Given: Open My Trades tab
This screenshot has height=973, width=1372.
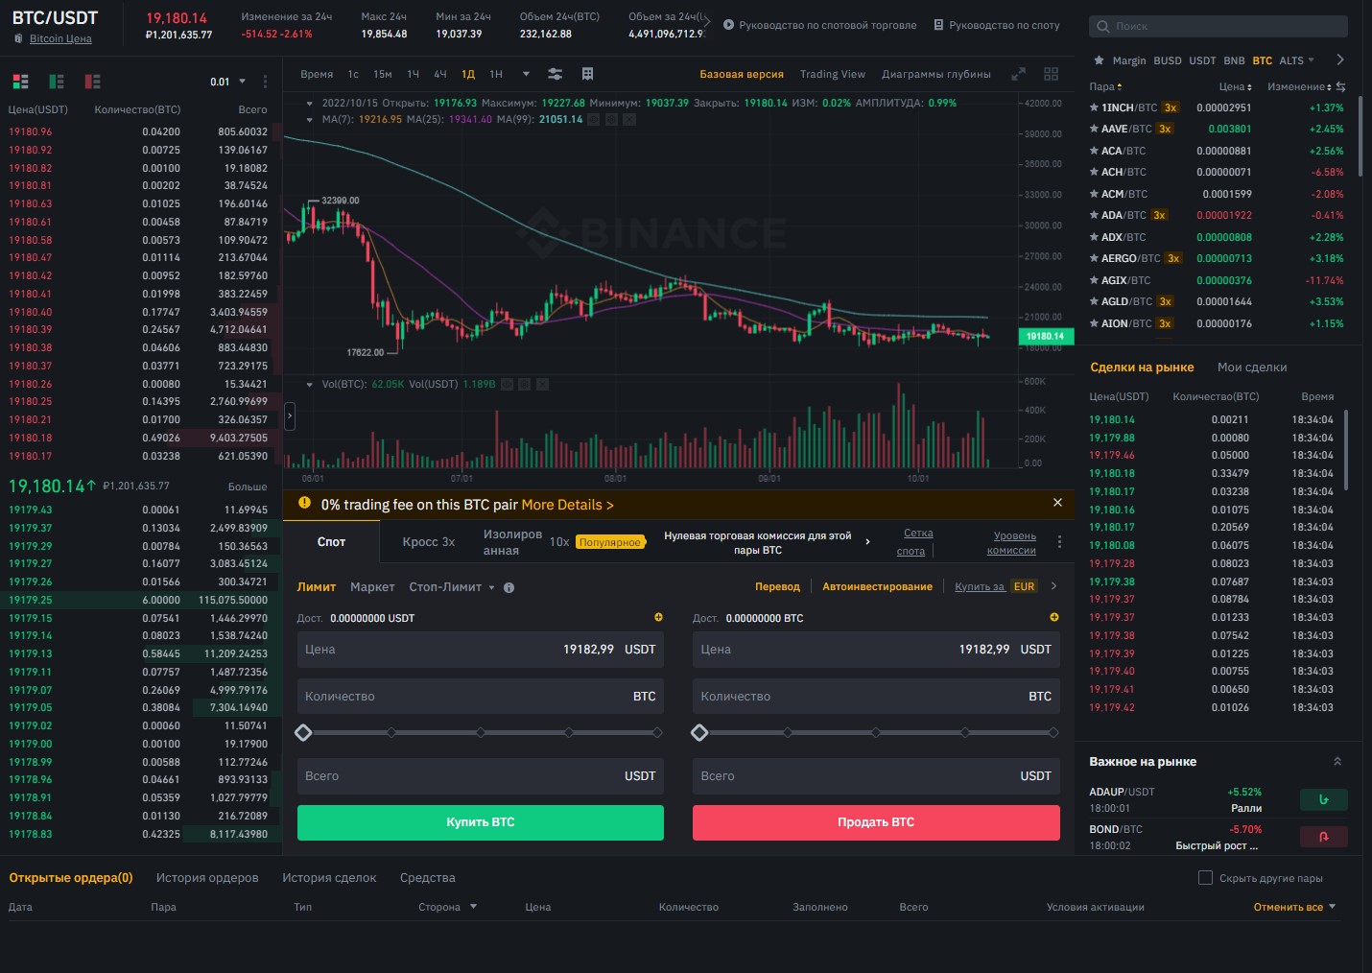Looking at the screenshot, I should click(1251, 368).
